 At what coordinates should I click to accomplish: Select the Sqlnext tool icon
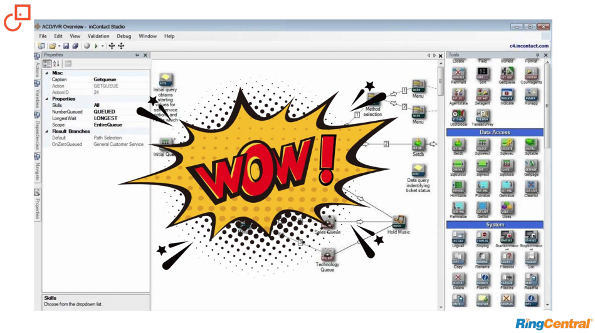point(482,165)
